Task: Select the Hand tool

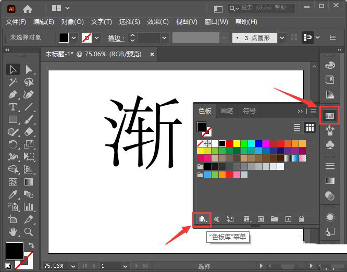Action: point(13,231)
